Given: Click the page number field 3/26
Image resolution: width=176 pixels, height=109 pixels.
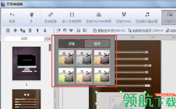Looking at the screenshot, I should pyautogui.click(x=24, y=39).
